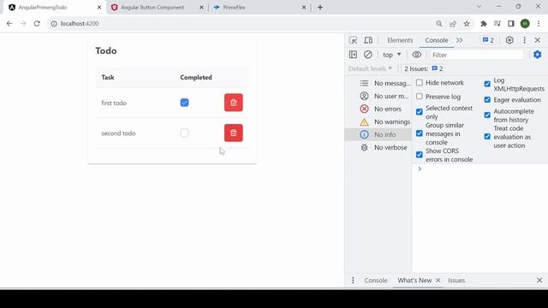The width and height of the screenshot is (548, 308).
Task: Disable Treat code evaluation as user action
Action: (487, 137)
